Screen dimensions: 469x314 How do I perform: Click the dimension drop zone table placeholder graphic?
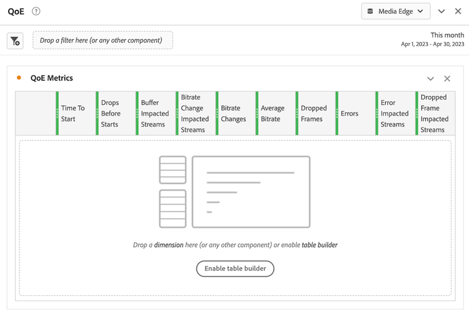[234, 192]
